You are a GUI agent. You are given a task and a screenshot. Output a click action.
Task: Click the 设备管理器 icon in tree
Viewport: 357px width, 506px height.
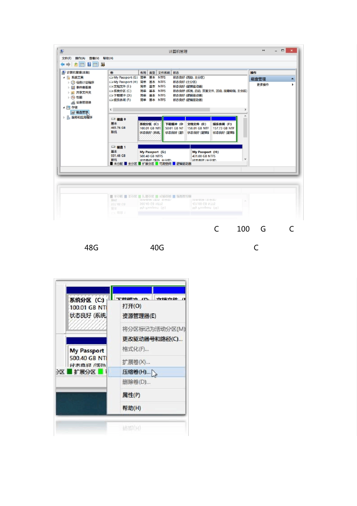coord(73,102)
